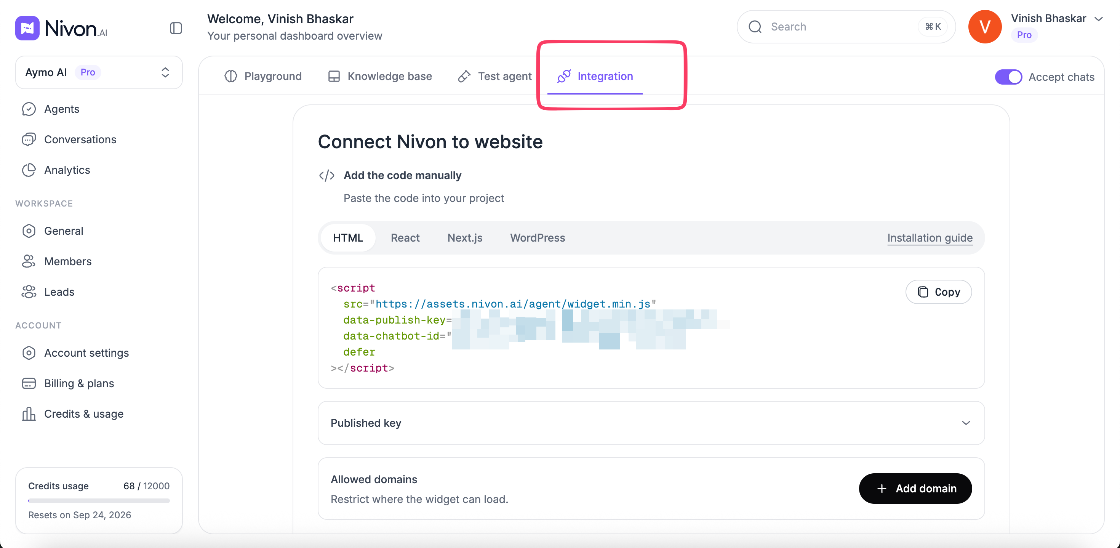
Task: Click the General workspace icon
Action: pyautogui.click(x=29, y=231)
